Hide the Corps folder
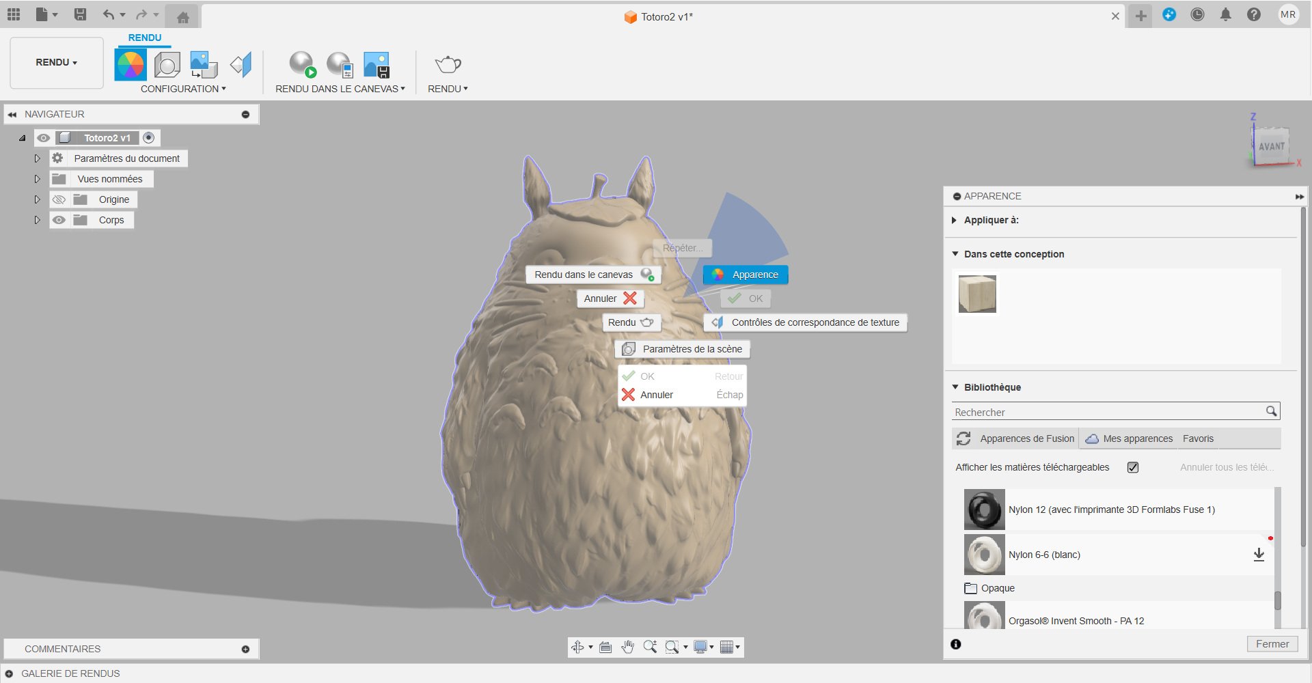The height and width of the screenshot is (683, 1312). coord(59,220)
